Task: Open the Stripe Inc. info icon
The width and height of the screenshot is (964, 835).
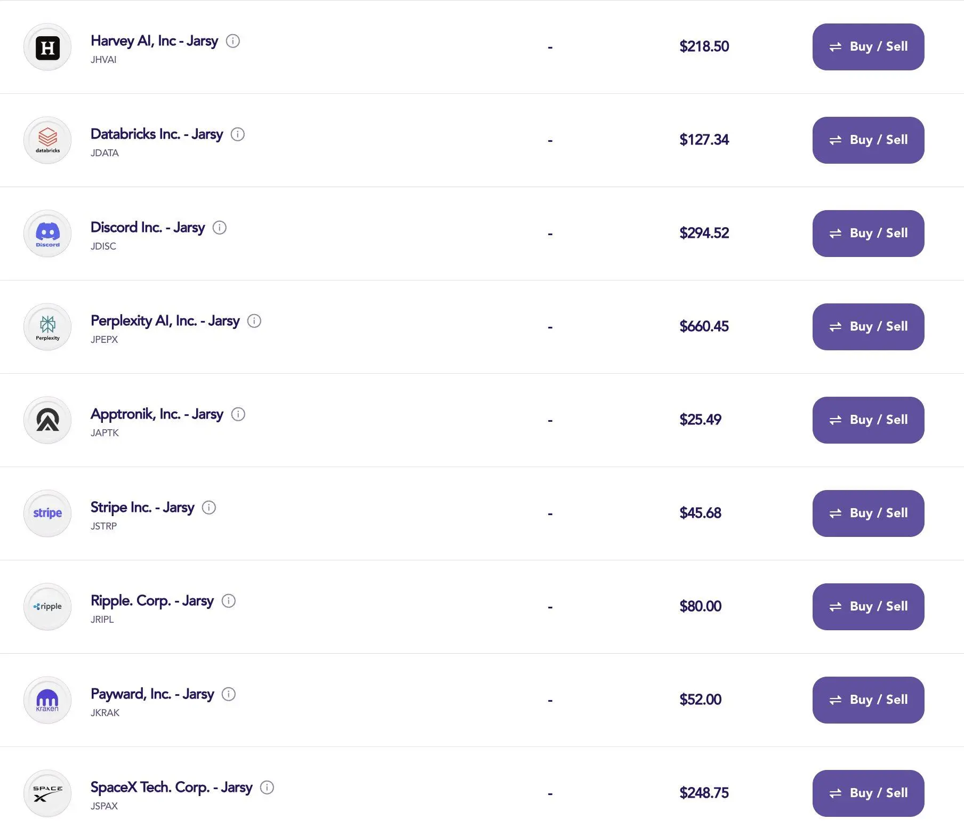Action: (209, 508)
